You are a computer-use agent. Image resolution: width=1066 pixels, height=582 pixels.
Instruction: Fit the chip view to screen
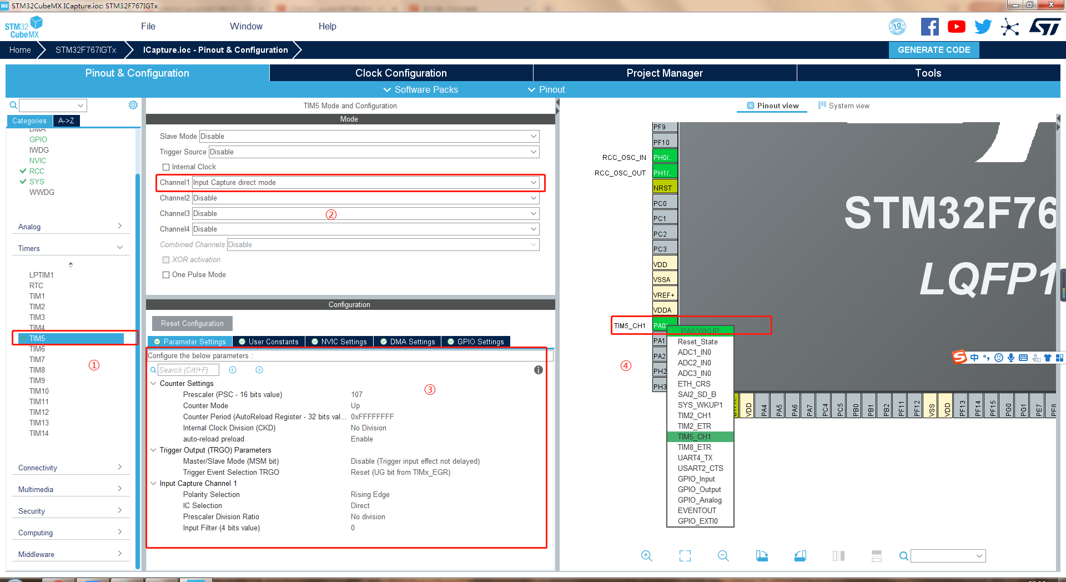[685, 556]
